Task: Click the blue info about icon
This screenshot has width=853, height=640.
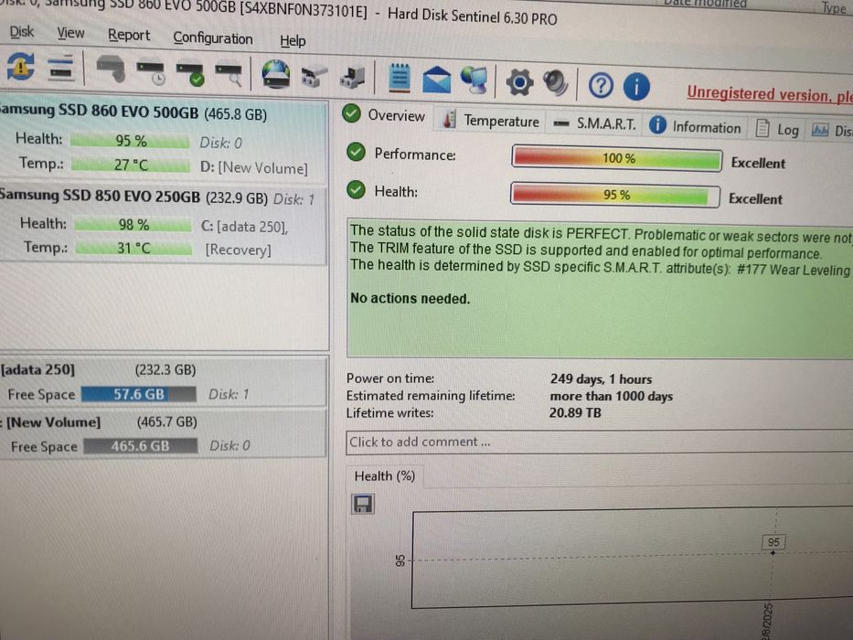Action: click(636, 87)
